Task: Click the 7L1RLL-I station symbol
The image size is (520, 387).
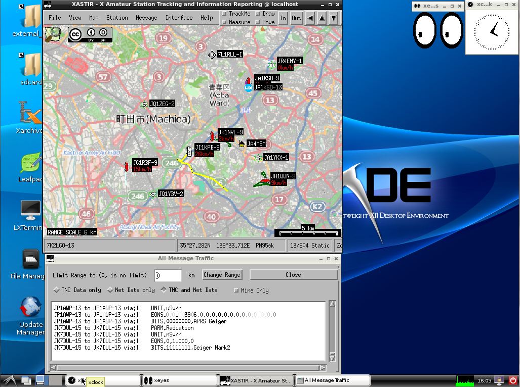Action: (x=212, y=54)
